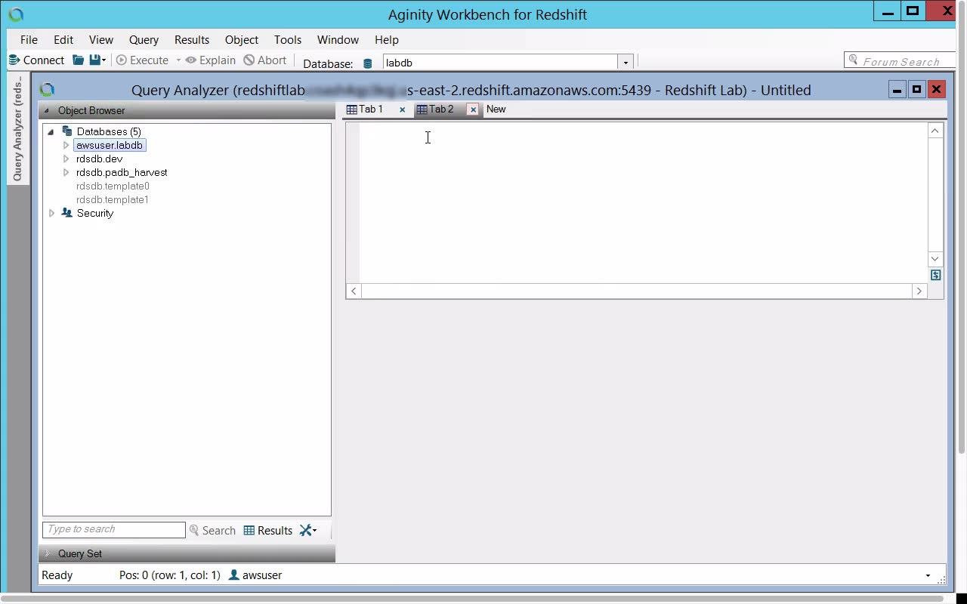Click the Execute query button
The height and width of the screenshot is (604, 967).
coord(142,60)
